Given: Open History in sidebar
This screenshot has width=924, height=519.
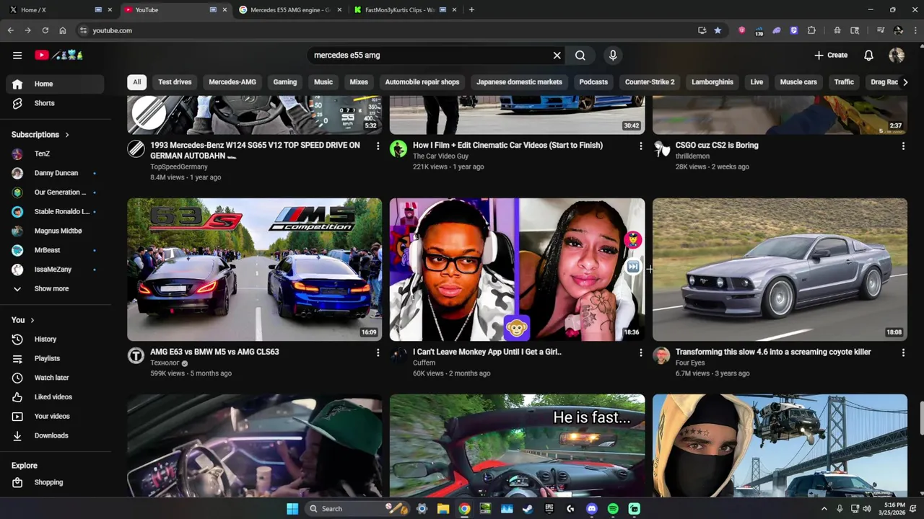Looking at the screenshot, I should (x=55, y=339).
